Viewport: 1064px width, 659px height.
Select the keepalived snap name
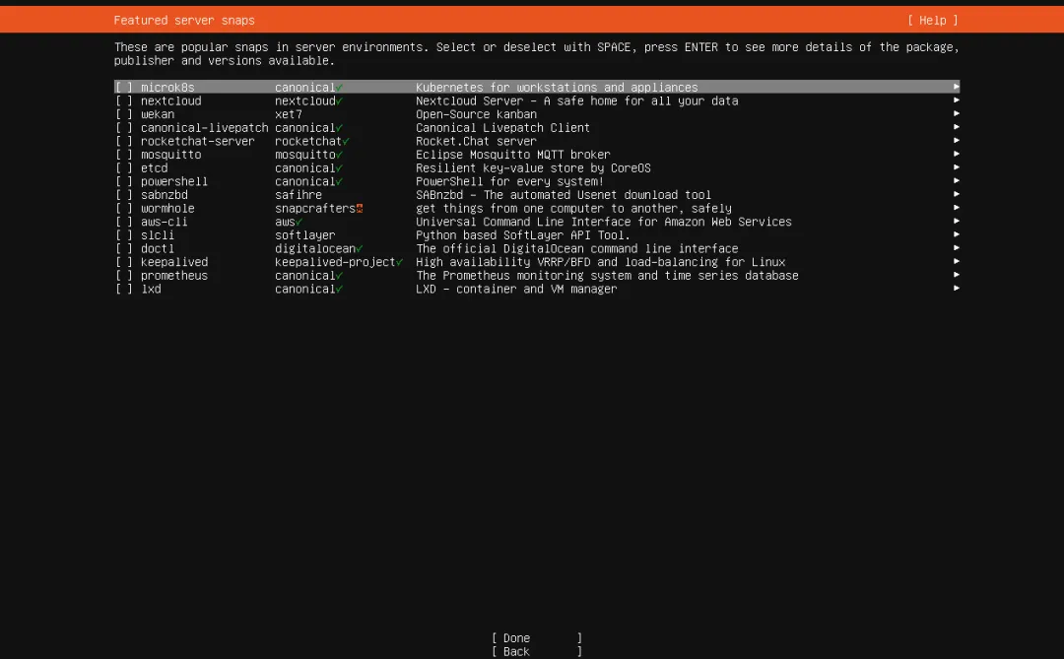tap(174, 262)
